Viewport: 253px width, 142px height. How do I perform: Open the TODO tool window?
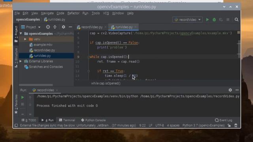29,120
